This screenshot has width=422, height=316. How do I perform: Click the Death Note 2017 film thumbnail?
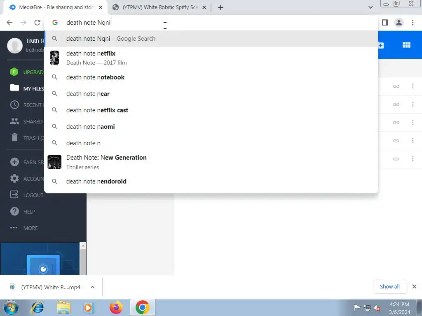(x=54, y=58)
